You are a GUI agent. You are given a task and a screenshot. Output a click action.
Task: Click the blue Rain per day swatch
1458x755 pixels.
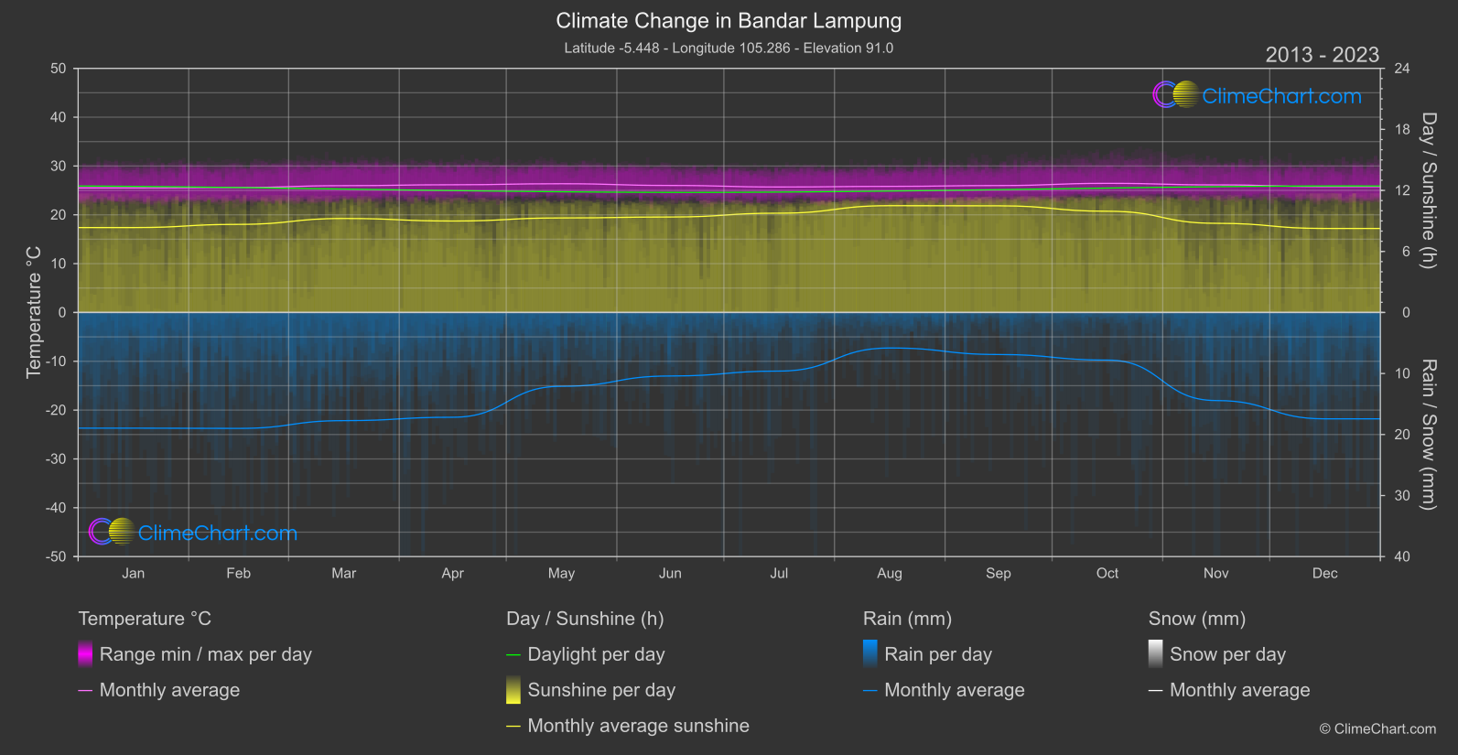click(x=870, y=653)
